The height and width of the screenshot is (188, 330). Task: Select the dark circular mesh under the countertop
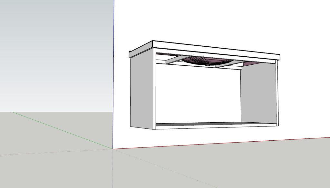208,61
